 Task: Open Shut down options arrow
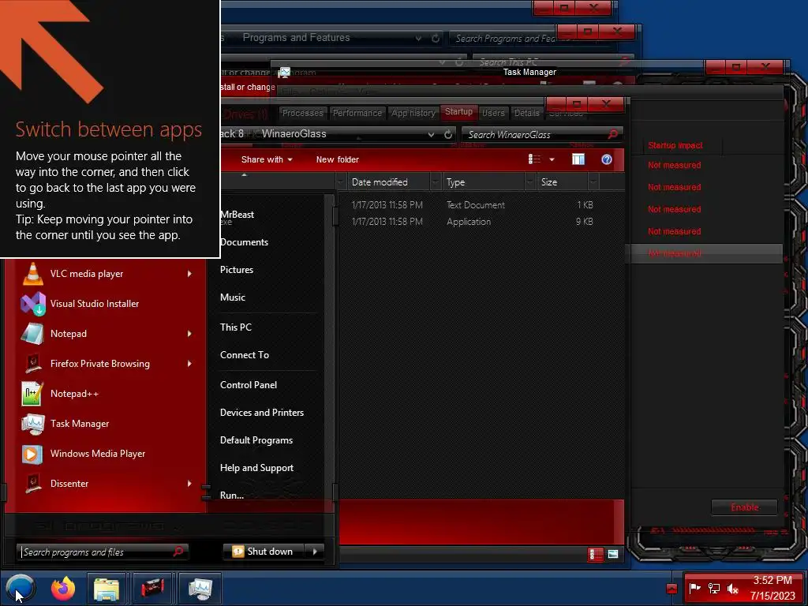coord(315,552)
